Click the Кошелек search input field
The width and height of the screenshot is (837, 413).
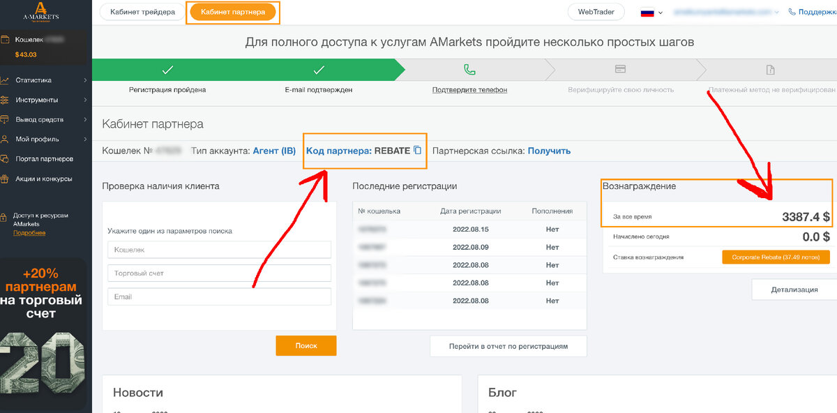point(219,250)
